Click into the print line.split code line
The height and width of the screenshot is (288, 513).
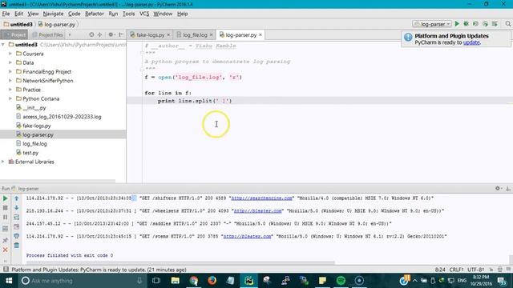pos(195,101)
